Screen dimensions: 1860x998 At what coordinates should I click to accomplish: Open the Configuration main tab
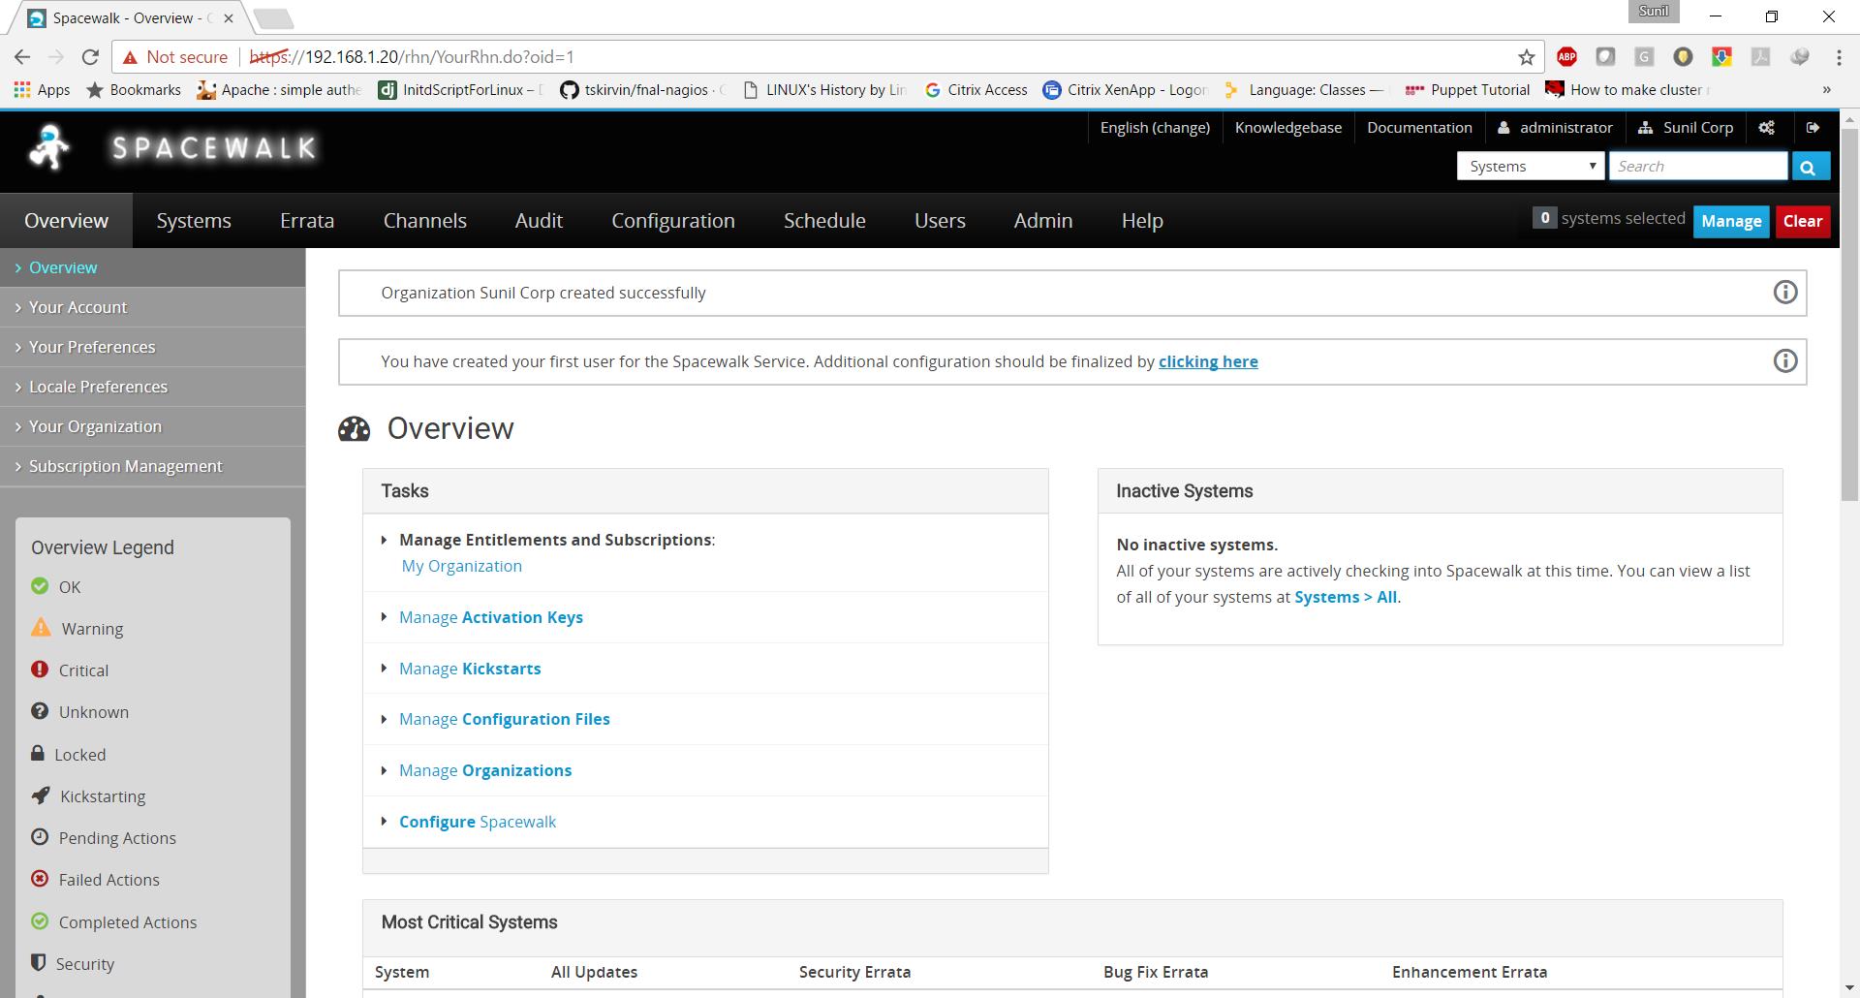(x=673, y=221)
